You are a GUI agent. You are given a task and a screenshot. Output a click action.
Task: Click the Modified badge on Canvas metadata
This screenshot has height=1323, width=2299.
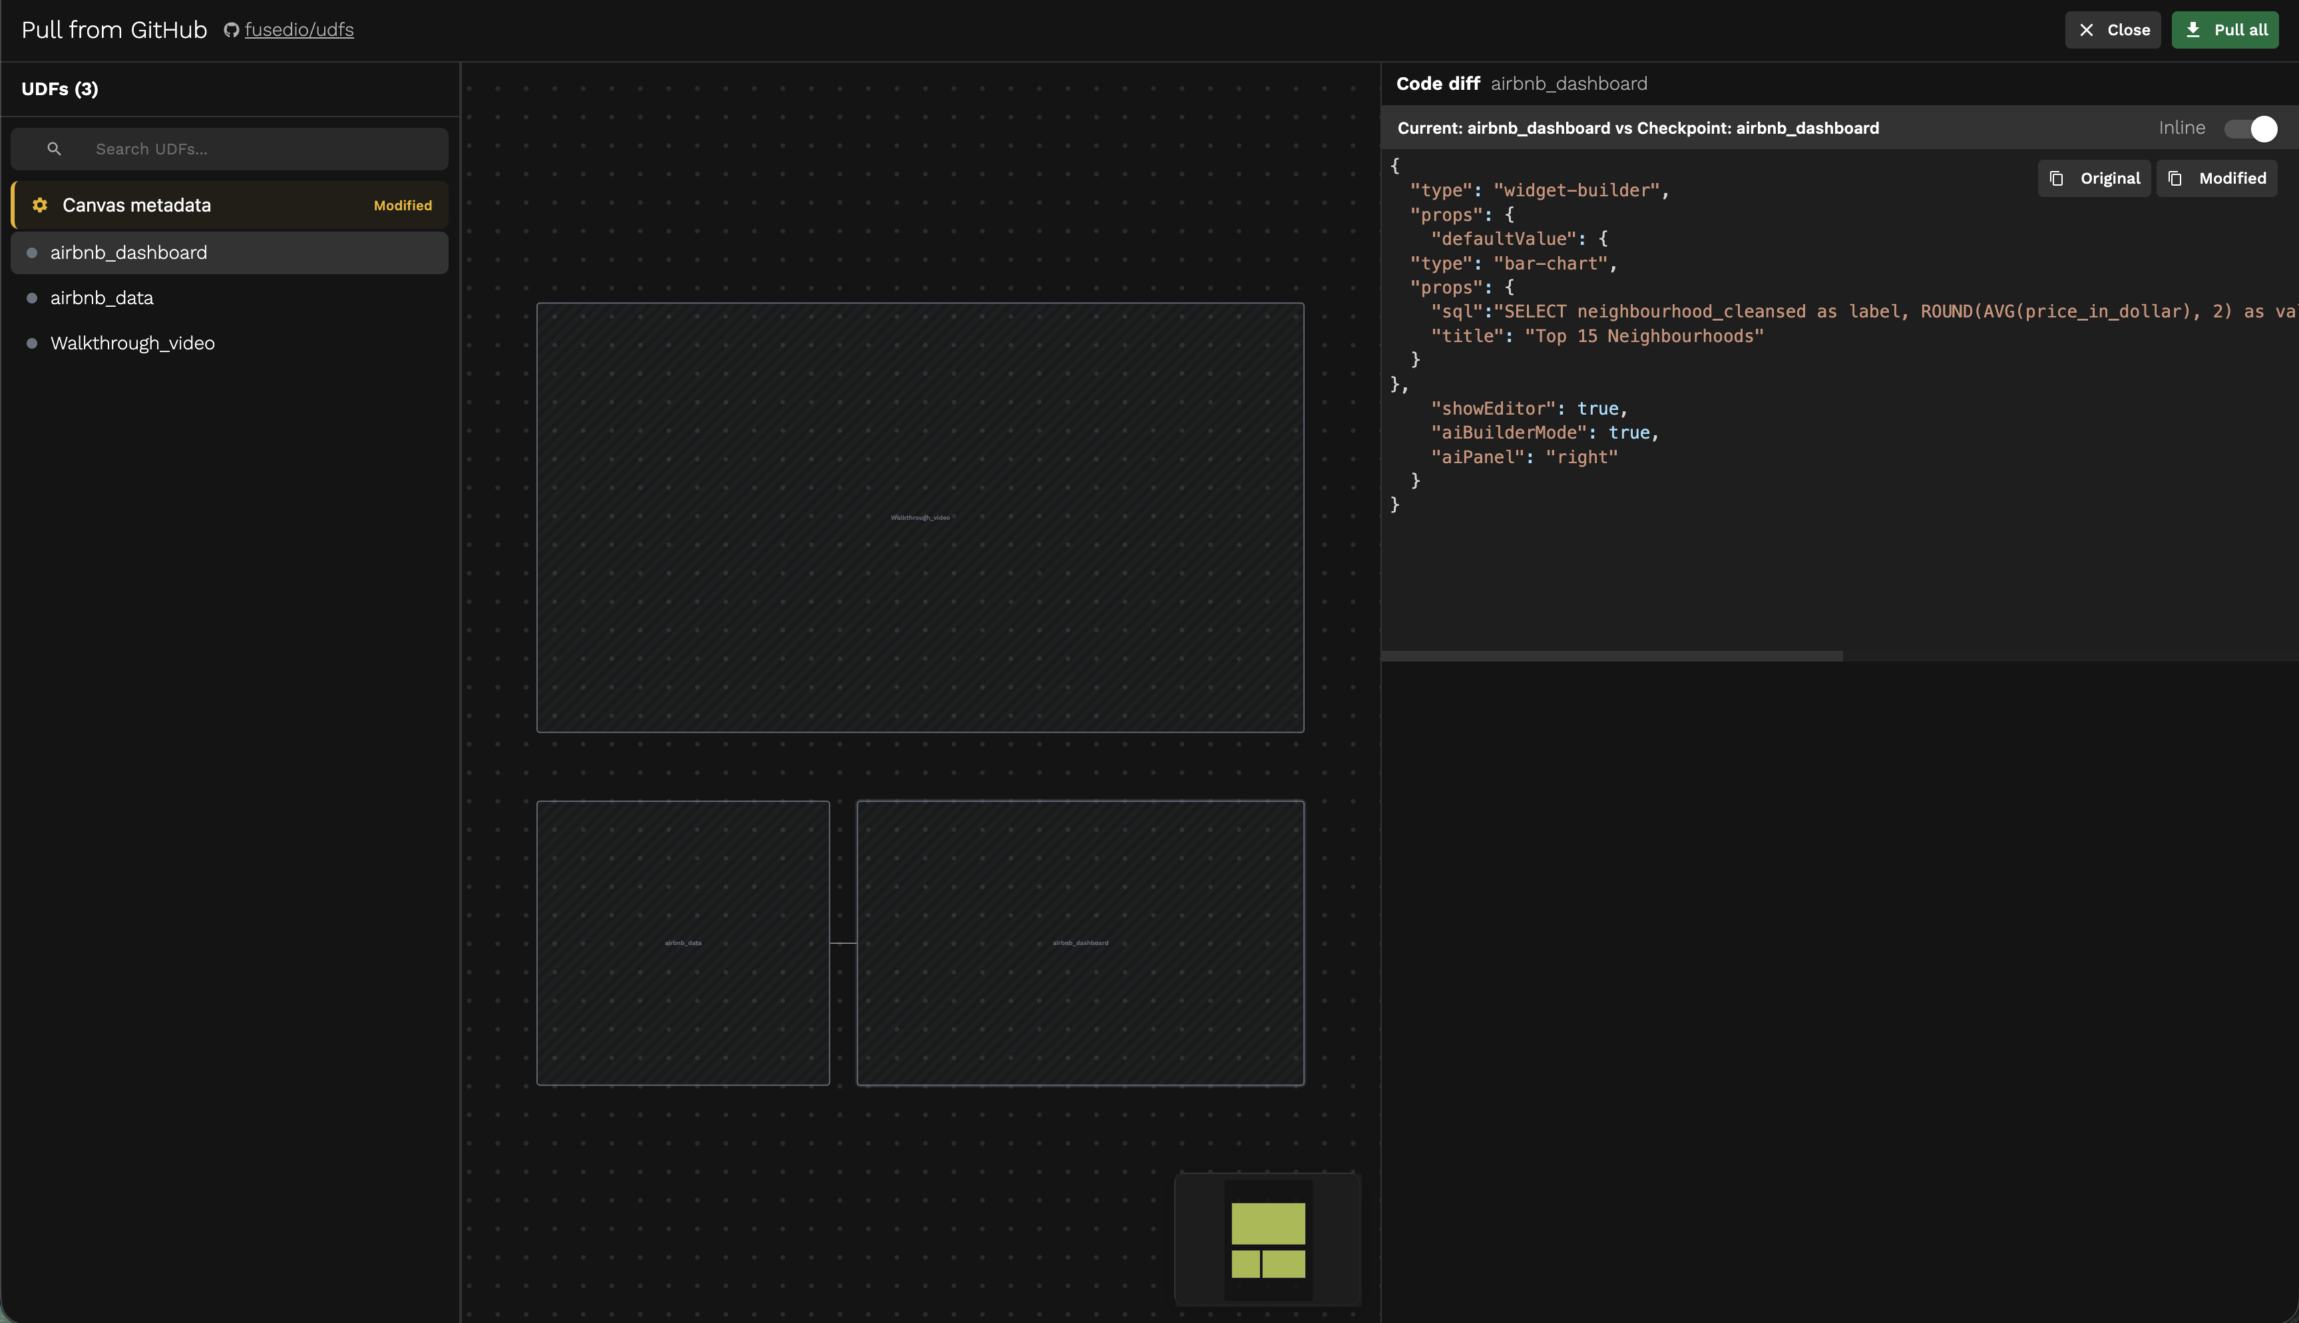tap(403, 206)
